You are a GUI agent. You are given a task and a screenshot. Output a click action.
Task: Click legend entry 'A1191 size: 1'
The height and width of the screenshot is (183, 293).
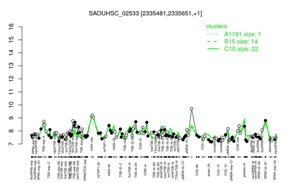[242, 34]
